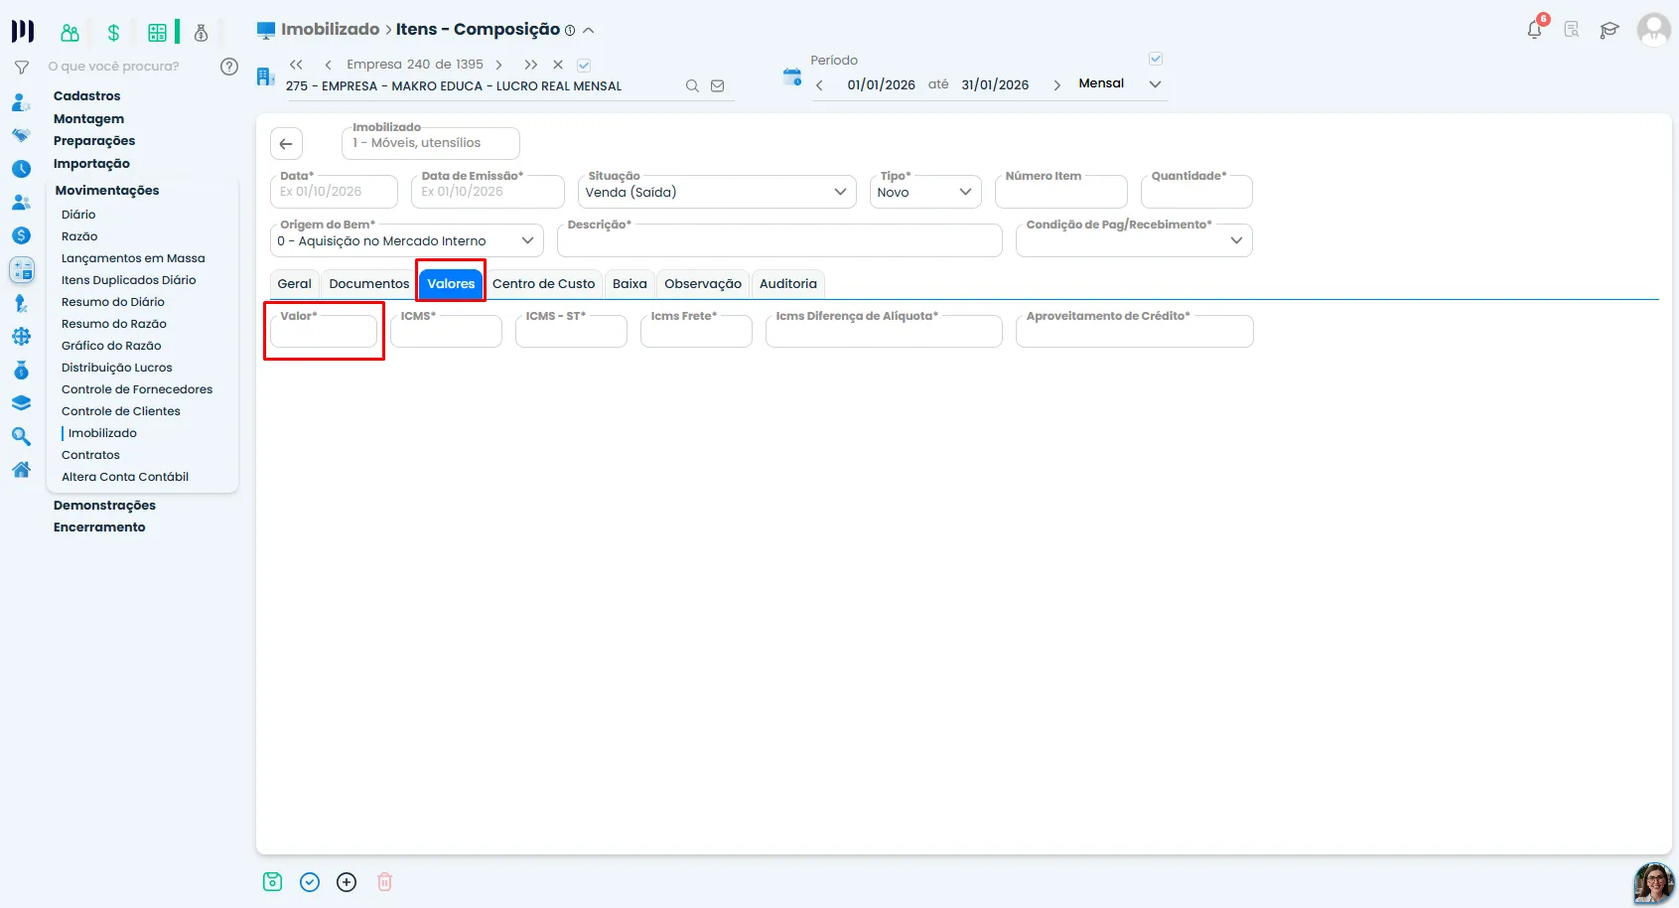Screen dimensions: 1679x908
Task: Toggle the checkbox beside company navigation
Action: click(584, 65)
